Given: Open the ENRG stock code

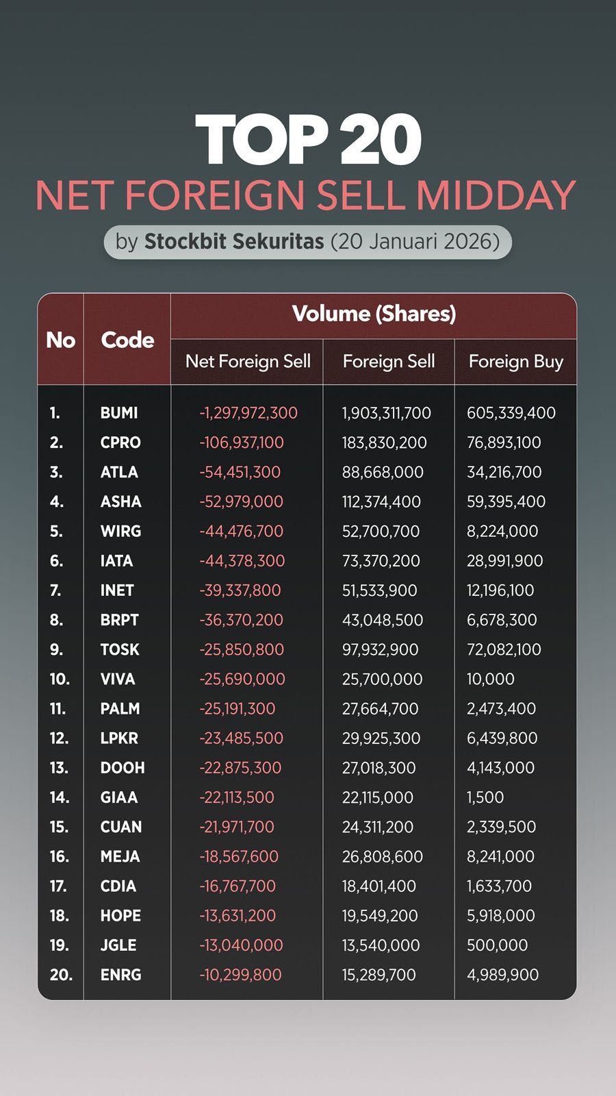Looking at the screenshot, I should tap(120, 975).
